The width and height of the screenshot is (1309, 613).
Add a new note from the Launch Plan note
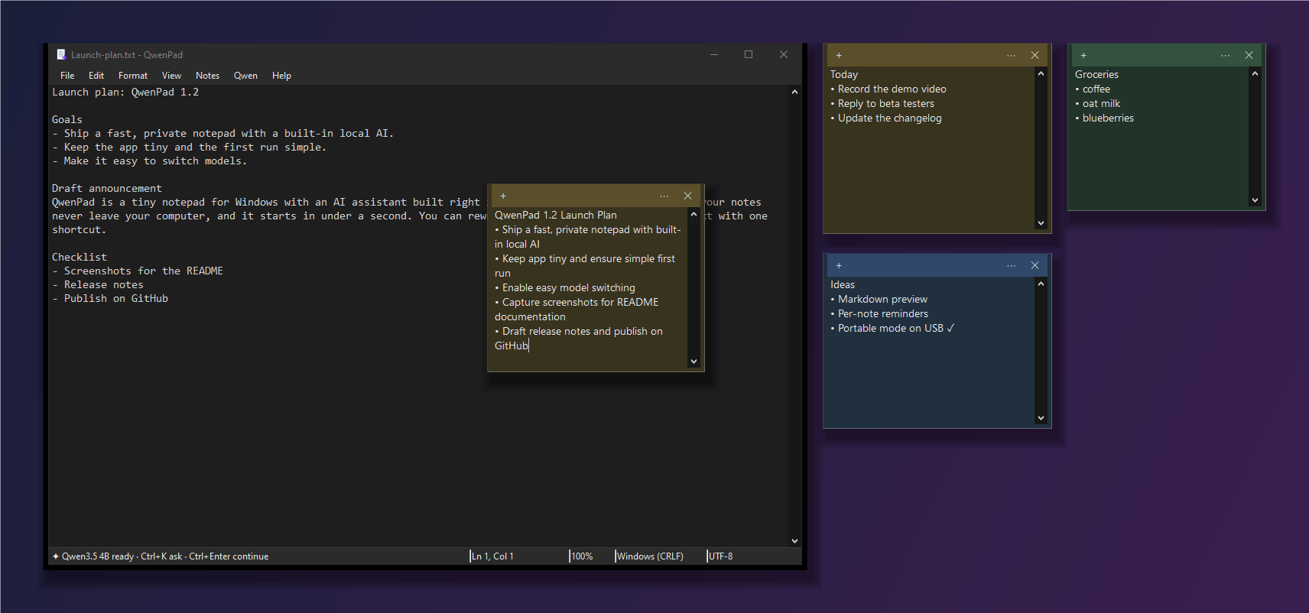503,196
